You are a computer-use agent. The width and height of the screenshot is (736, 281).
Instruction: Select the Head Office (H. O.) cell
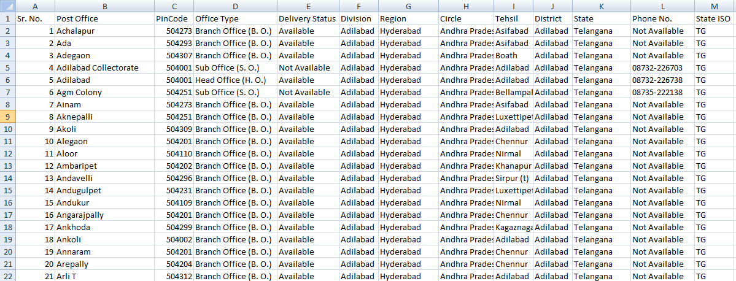(x=234, y=80)
